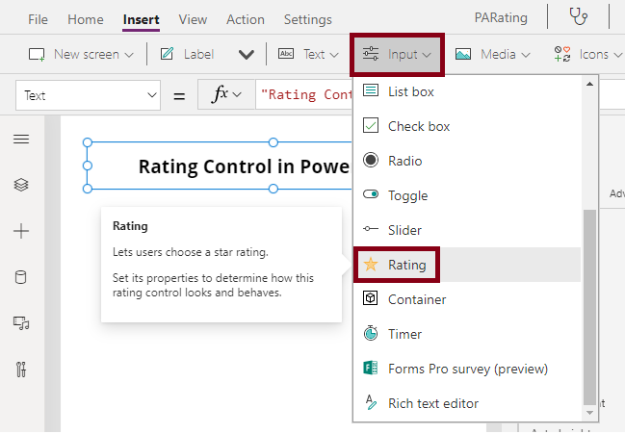Click the Slider control icon
Image resolution: width=625 pixels, height=434 pixels.
point(371,228)
